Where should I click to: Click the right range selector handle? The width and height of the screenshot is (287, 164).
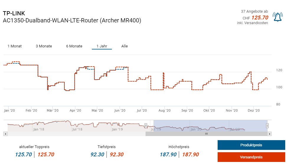coord(267,125)
